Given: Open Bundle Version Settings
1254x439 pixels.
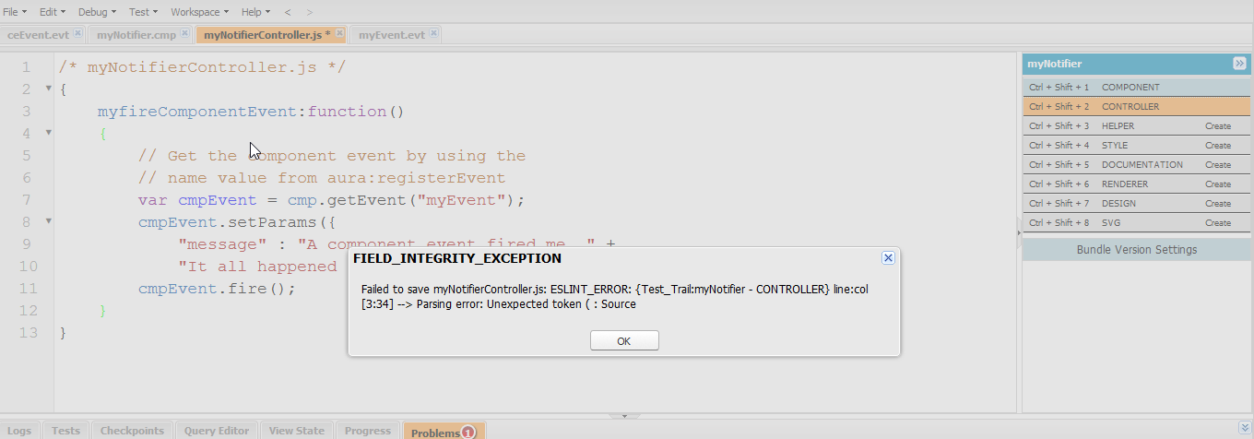Looking at the screenshot, I should 1136,250.
